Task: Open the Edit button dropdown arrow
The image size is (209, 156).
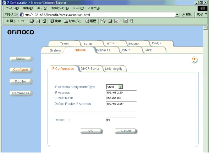Action: click(x=121, y=21)
